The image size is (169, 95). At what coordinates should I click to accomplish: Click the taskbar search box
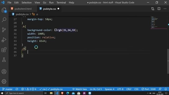coord(24,93)
